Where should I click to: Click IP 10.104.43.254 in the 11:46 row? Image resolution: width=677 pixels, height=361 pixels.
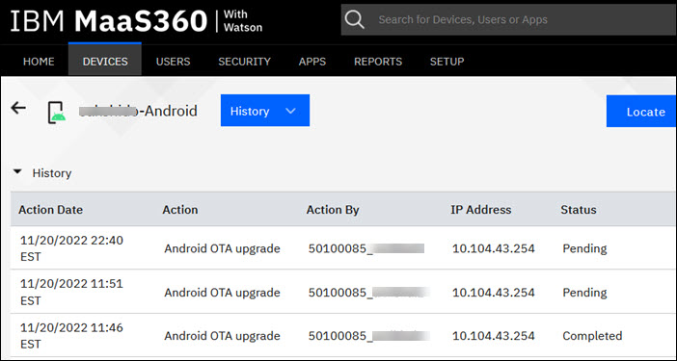(x=494, y=336)
